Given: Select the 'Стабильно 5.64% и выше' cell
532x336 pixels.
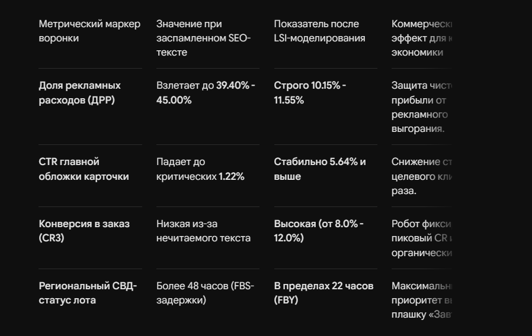Looking at the screenshot, I should point(320,169).
